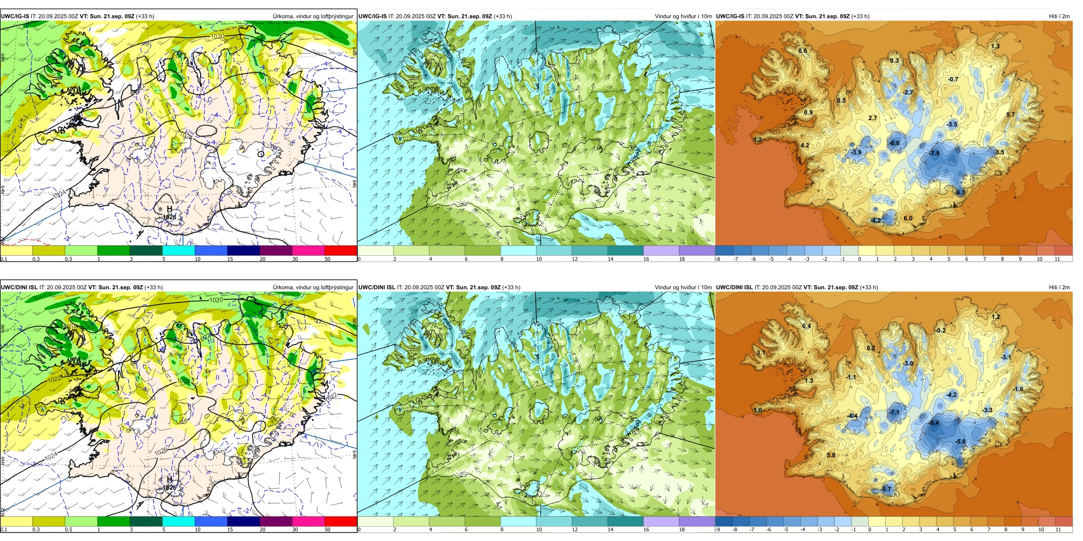Click the 'Hiti í 2m' title on IG-IS map
Image resolution: width=1083 pixels, height=541 pixels.
click(1059, 17)
